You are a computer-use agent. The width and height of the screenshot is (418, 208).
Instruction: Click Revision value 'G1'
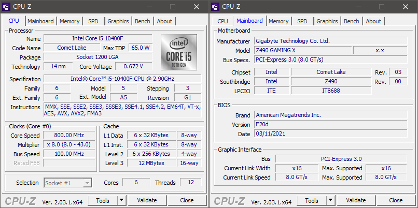point(188,97)
